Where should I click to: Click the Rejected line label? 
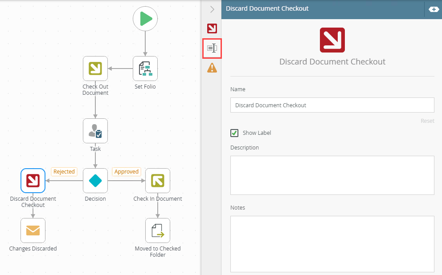(64, 172)
